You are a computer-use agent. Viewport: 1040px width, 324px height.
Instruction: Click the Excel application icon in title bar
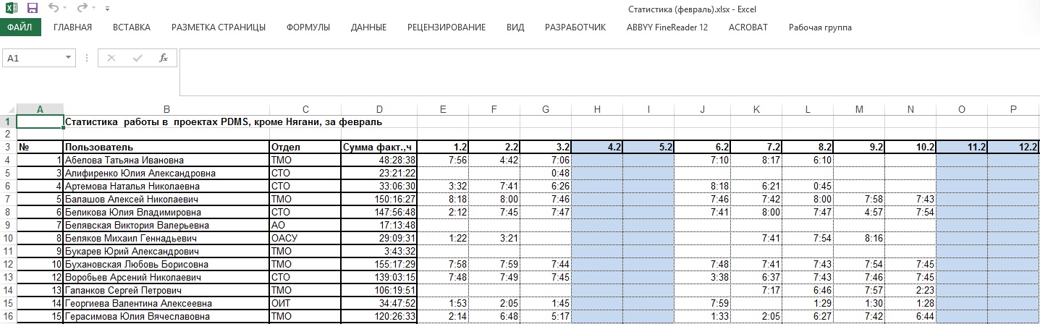(11, 8)
